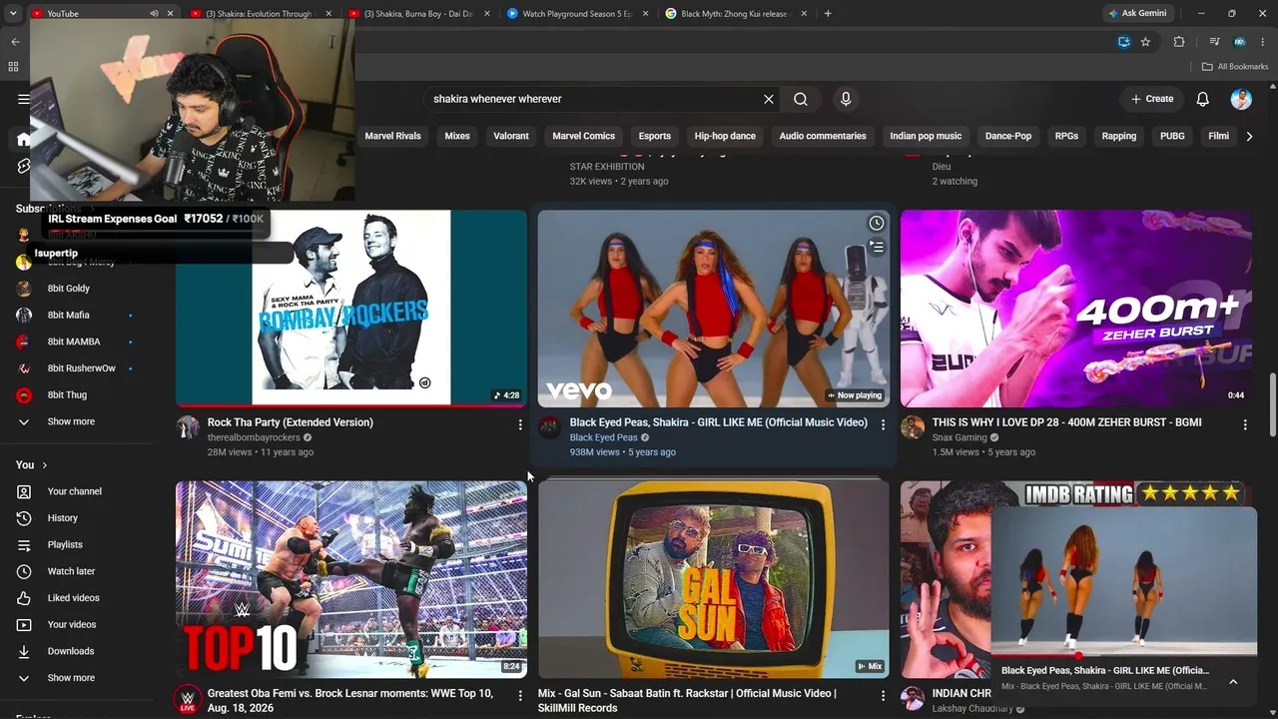Open 8bit MAMBA subscription channel
Image resolution: width=1278 pixels, height=719 pixels.
74,342
